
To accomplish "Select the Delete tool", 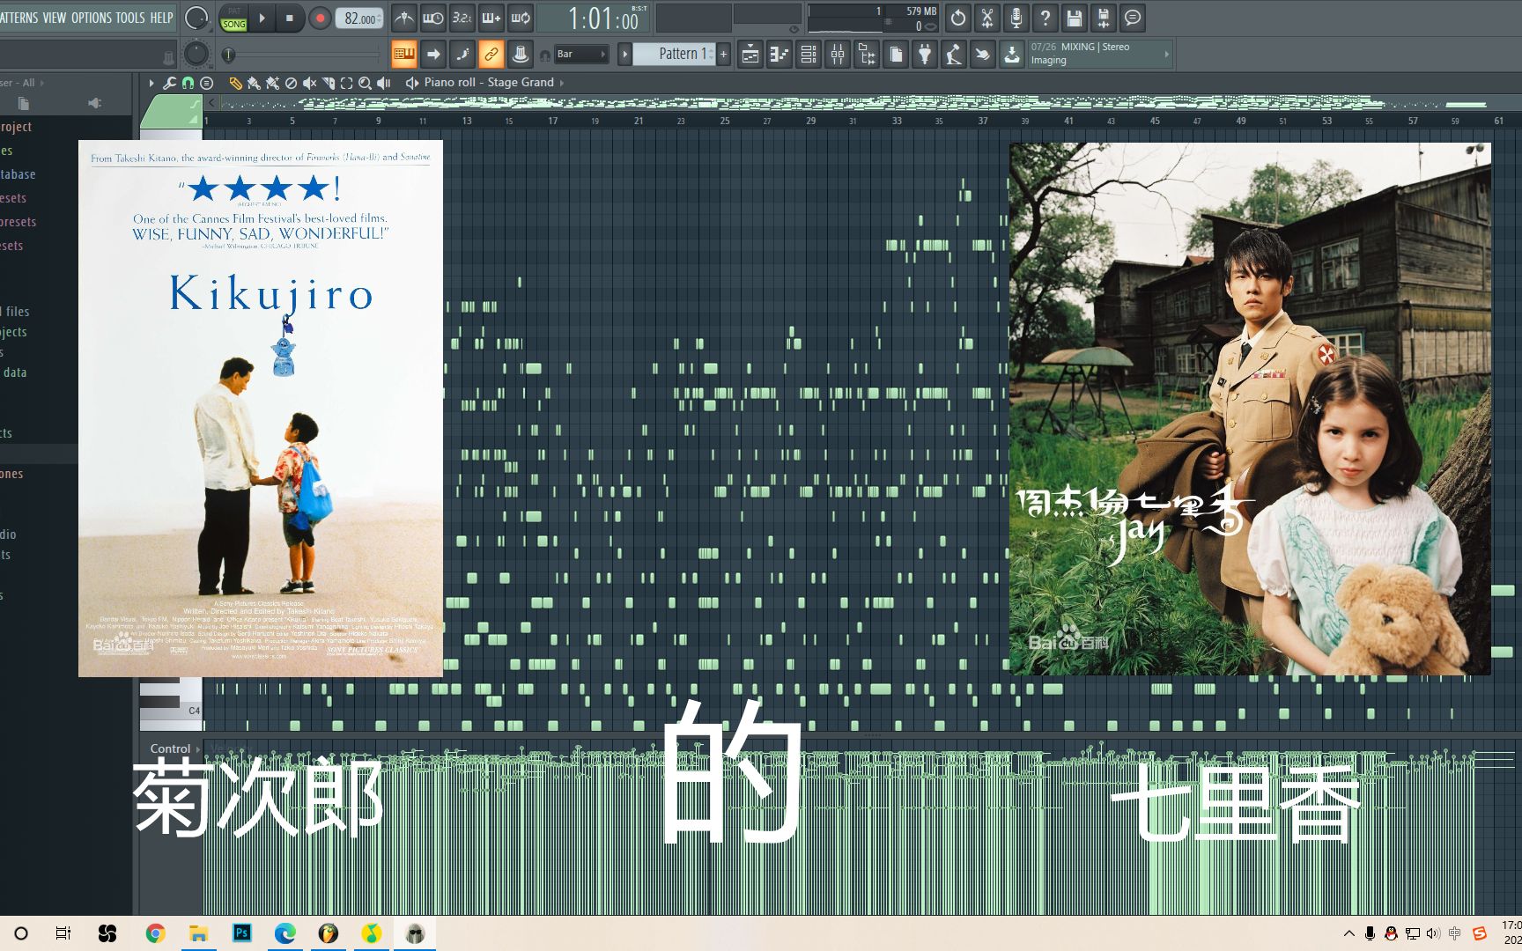I will pos(291,83).
